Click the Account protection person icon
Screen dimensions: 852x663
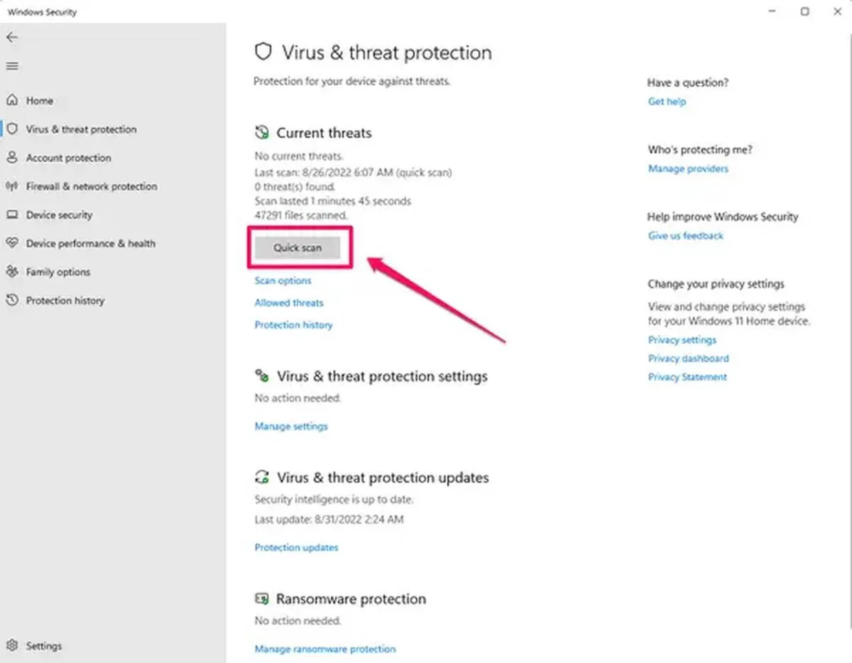coord(12,158)
